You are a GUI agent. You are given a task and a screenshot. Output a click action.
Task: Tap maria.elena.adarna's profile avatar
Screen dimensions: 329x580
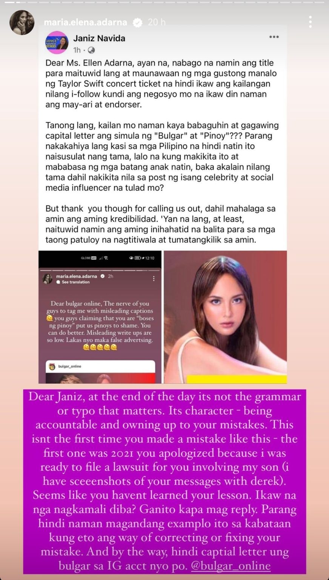(x=22, y=23)
